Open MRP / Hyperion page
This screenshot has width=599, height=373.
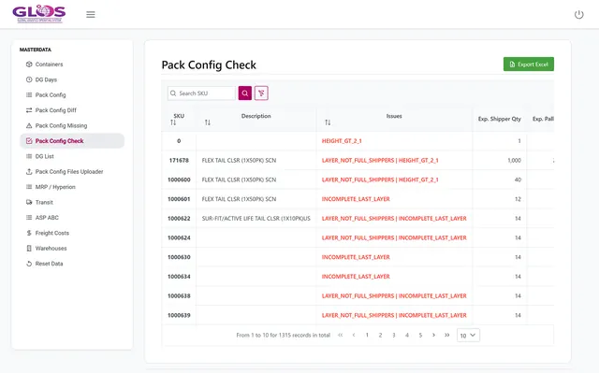tap(55, 187)
